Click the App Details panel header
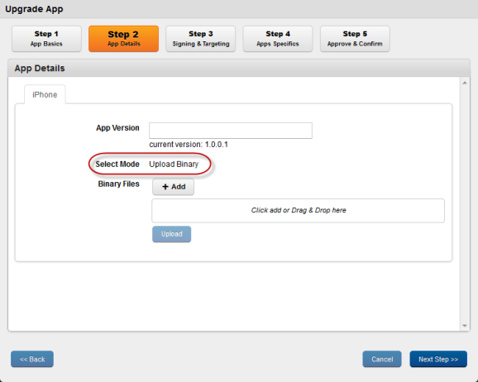Image resolution: width=478 pixels, height=382 pixels. 239,69
